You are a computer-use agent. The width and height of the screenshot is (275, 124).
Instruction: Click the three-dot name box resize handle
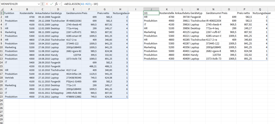[x=43, y=4]
